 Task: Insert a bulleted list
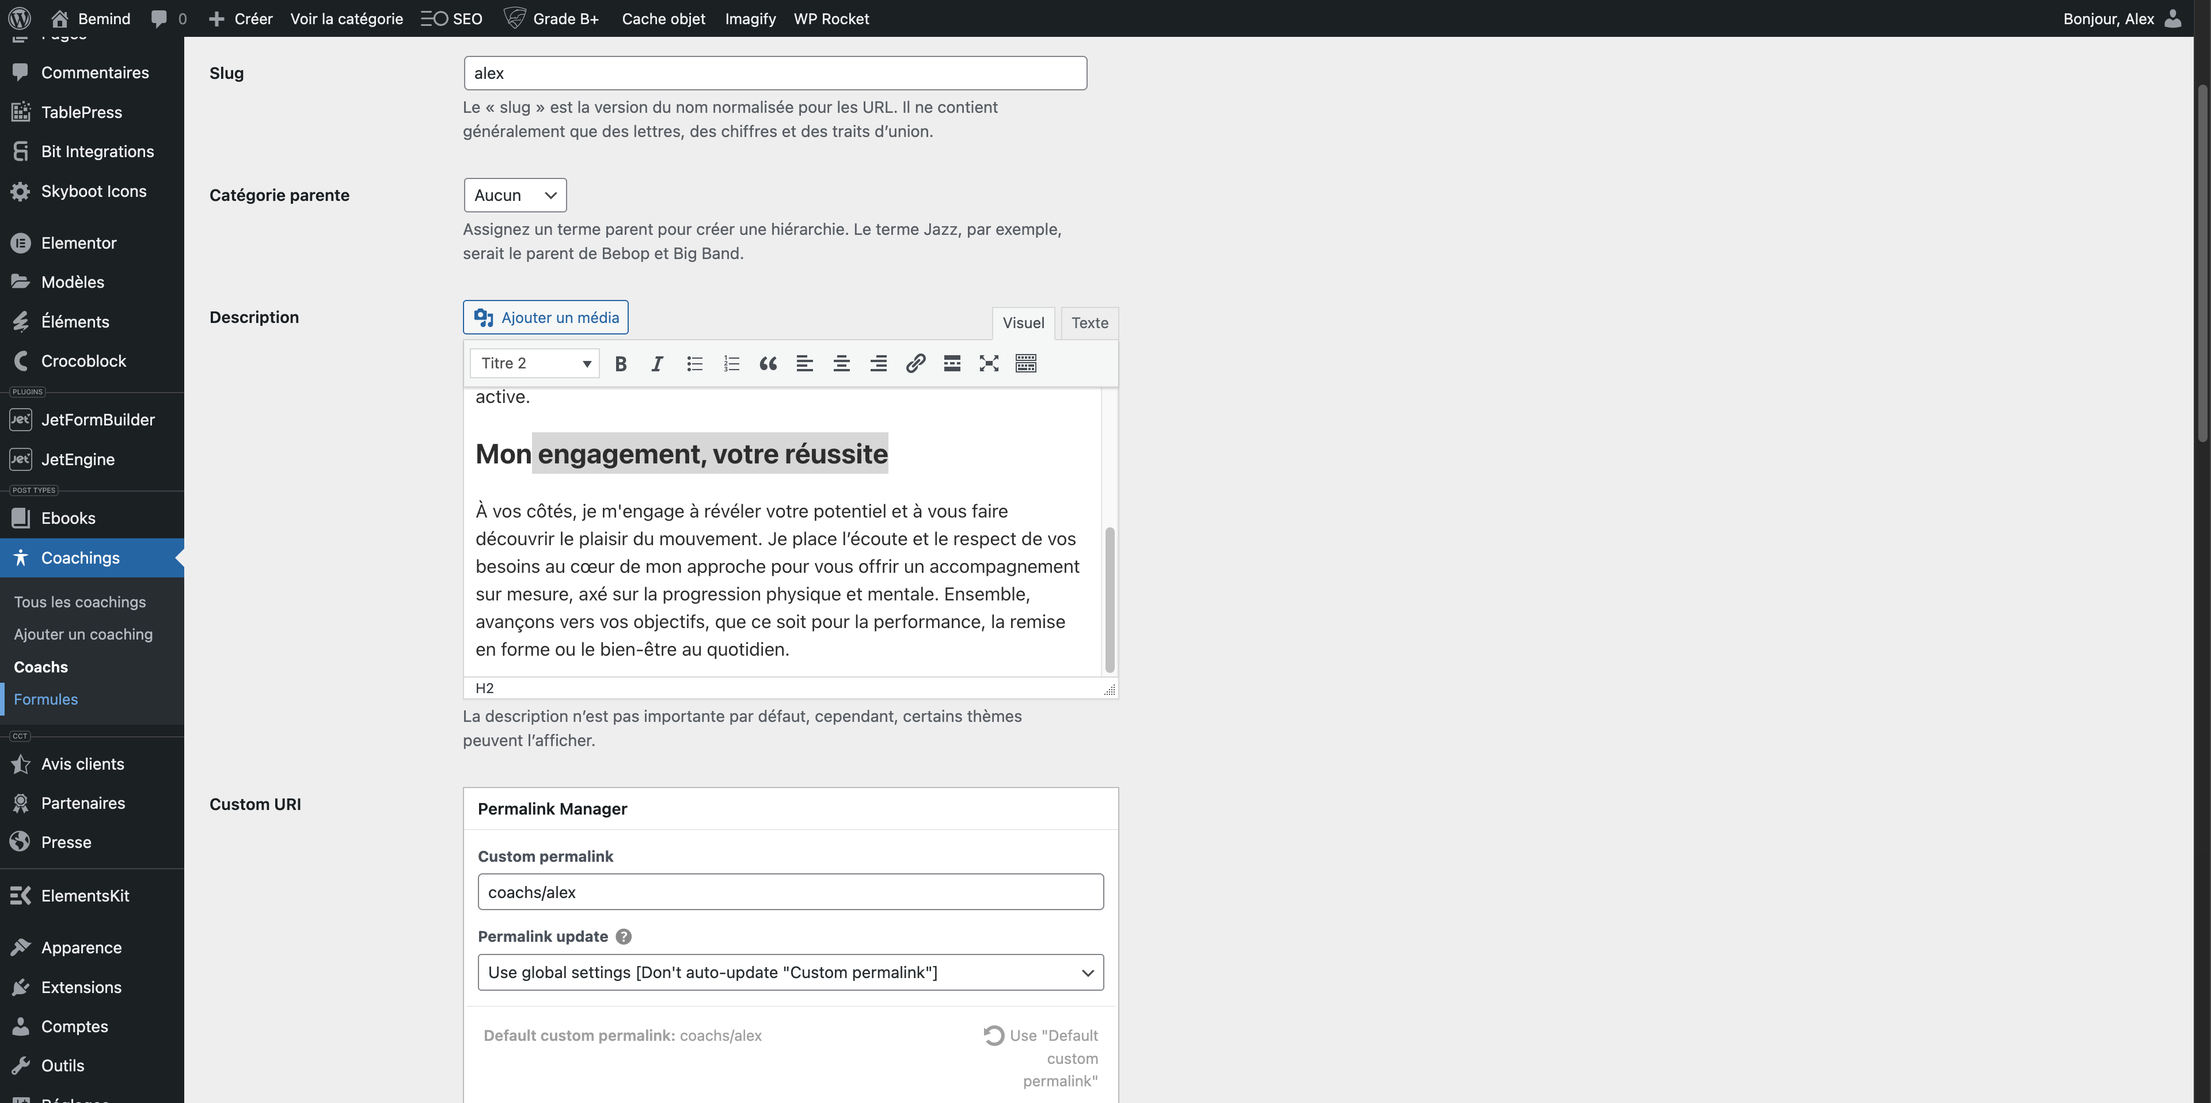(x=694, y=363)
